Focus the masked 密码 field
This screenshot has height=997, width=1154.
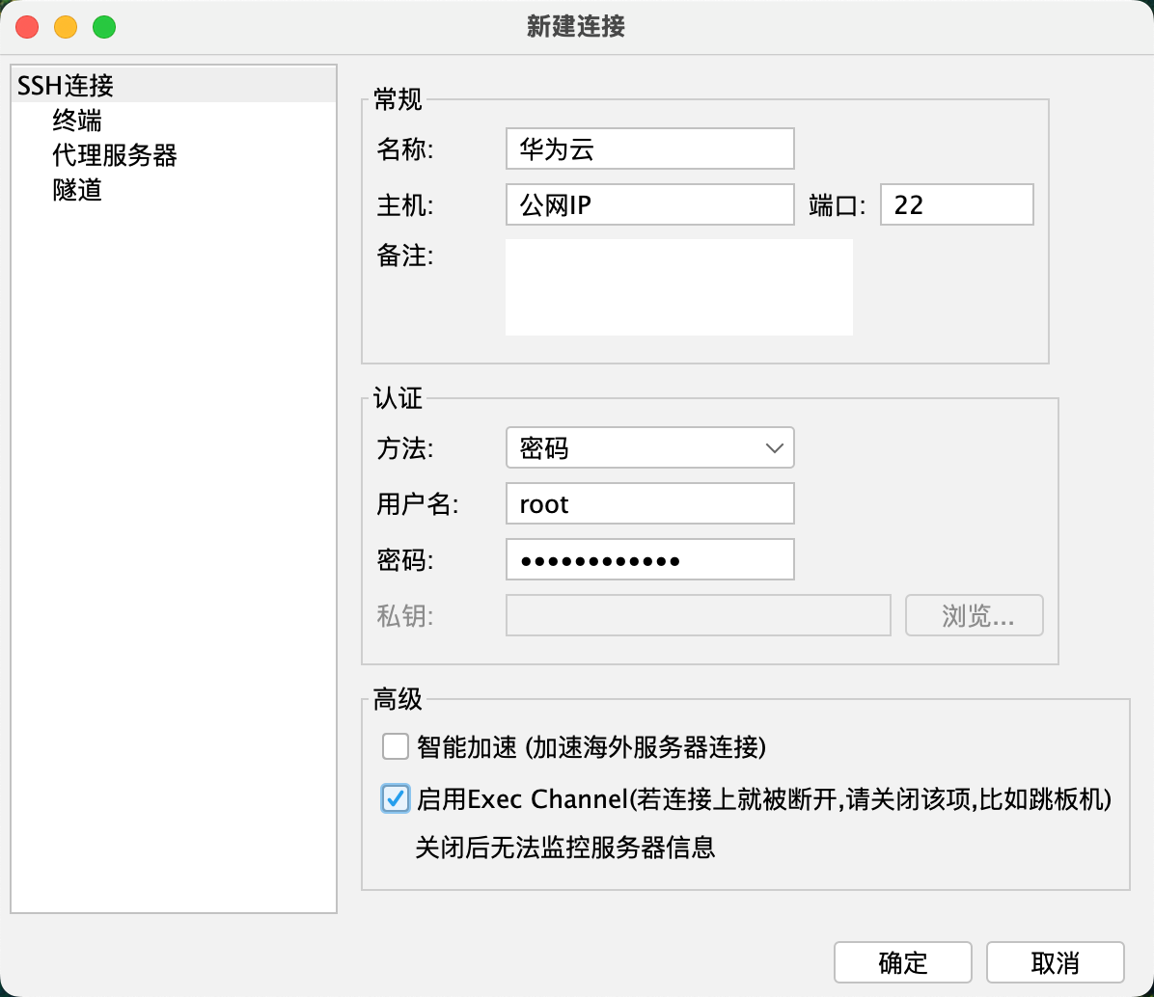coord(649,560)
